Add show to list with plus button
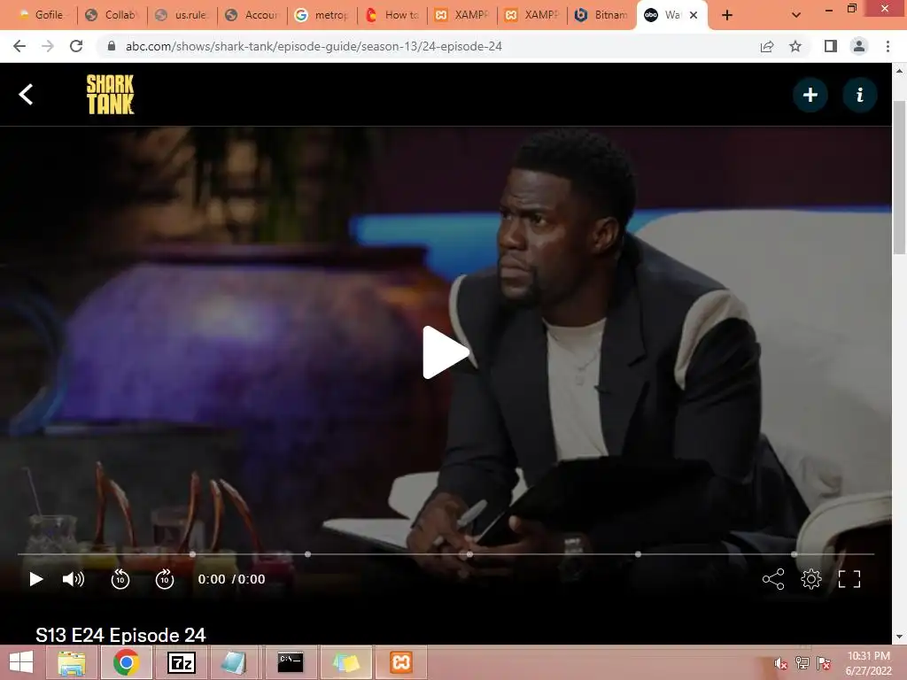907x680 pixels. [810, 95]
